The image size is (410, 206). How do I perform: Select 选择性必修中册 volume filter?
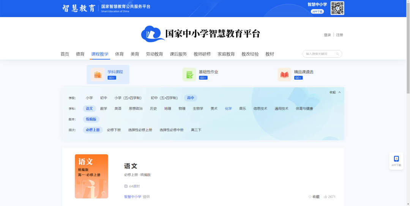(x=172, y=130)
